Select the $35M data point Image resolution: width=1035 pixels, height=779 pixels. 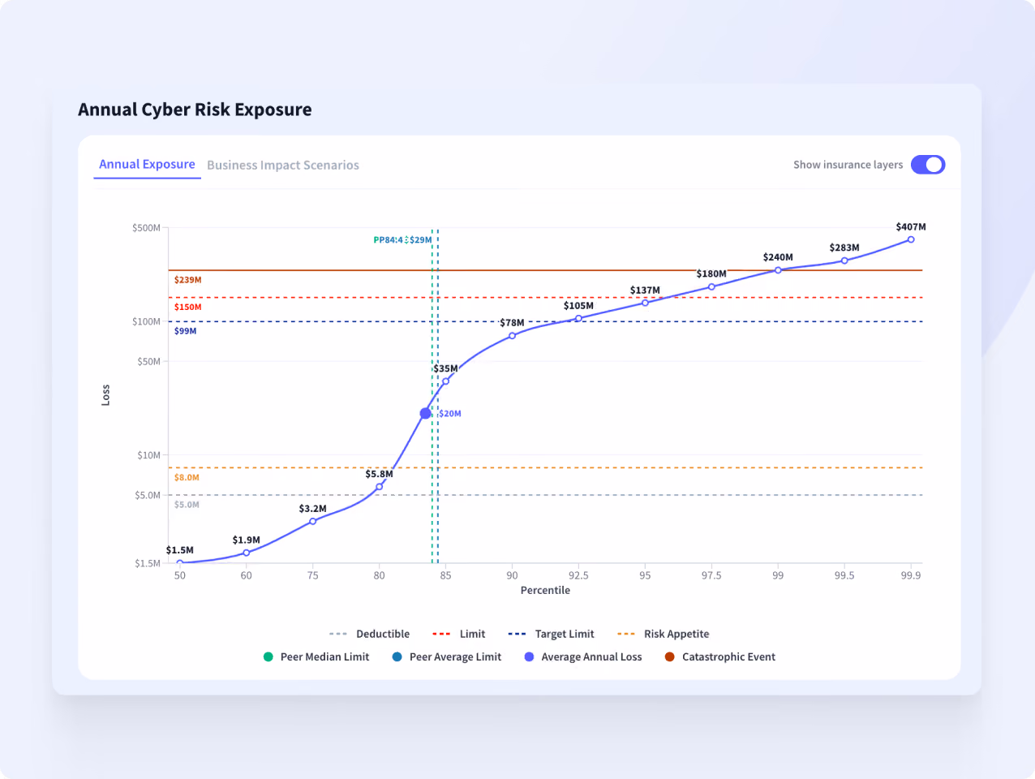445,381
